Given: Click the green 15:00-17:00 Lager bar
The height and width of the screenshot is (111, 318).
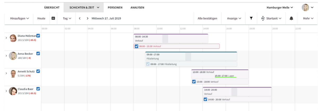Looking at the screenshot, I should 225,76.
